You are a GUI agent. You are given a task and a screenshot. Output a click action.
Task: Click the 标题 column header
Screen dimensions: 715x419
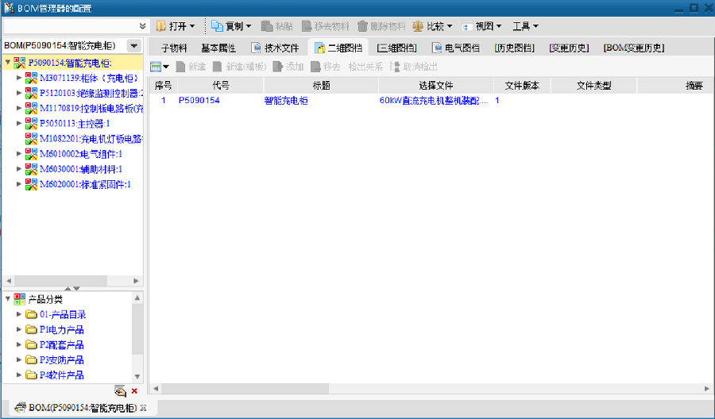tap(321, 85)
